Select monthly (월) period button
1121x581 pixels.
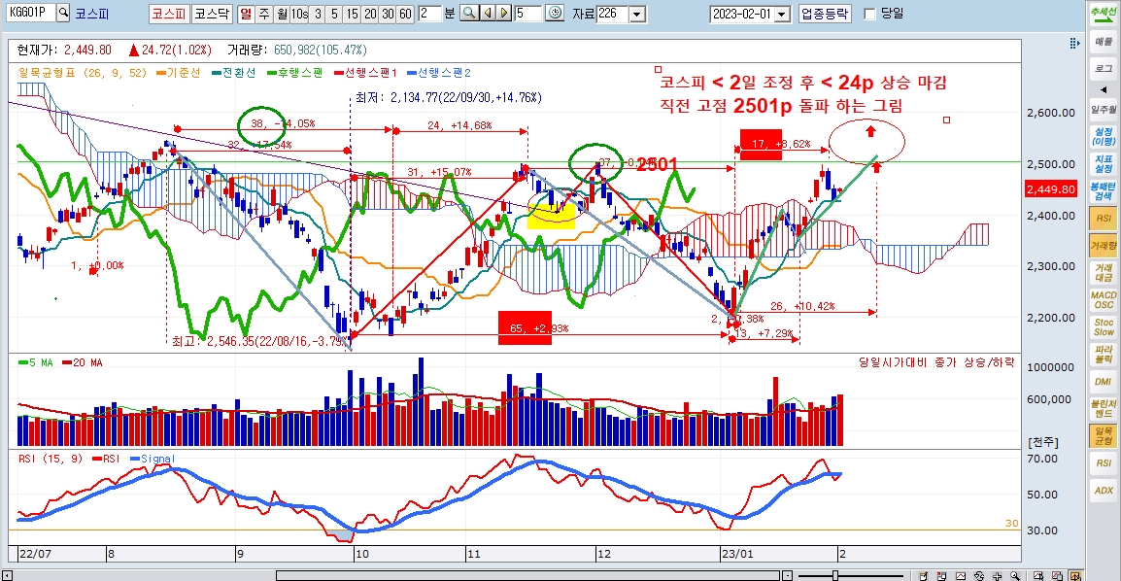(282, 14)
